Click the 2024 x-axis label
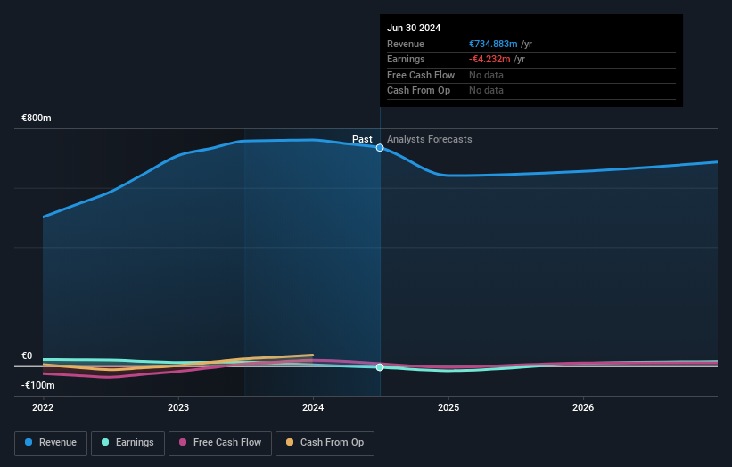Image resolution: width=732 pixels, height=467 pixels. 313,408
